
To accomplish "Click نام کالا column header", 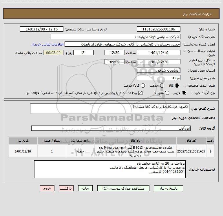I will coord(136,141).
